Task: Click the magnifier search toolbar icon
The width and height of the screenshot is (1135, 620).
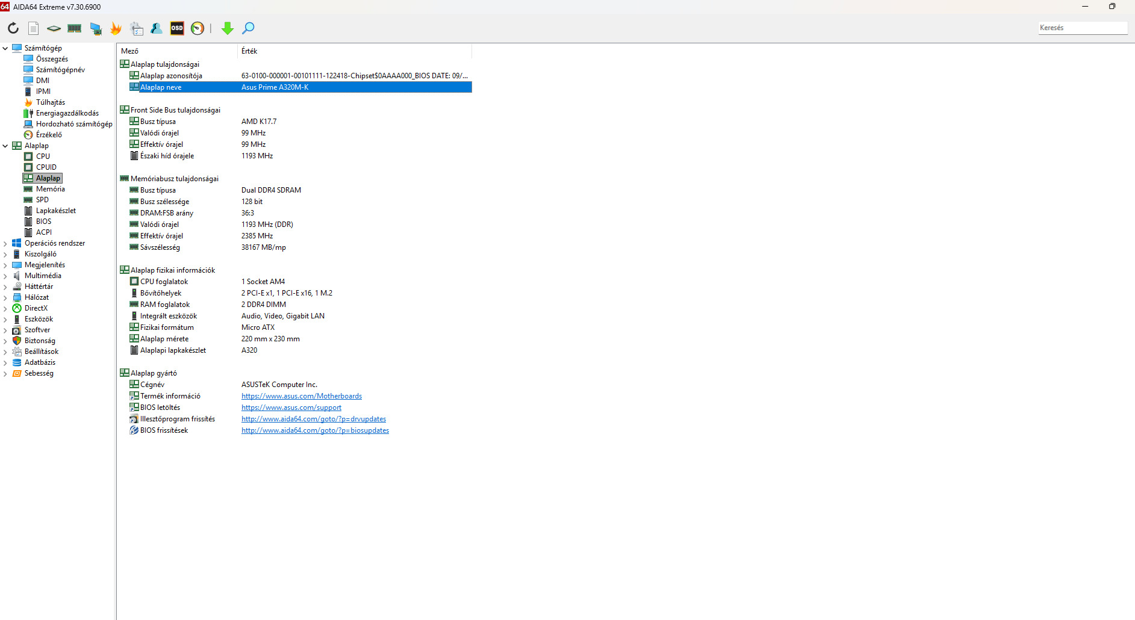Action: (248, 28)
